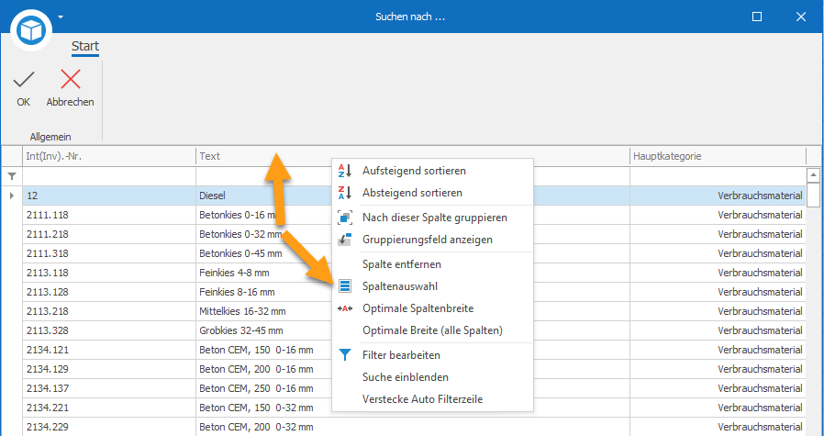The image size is (824, 436).
Task: Click the filter field under Int(Inv).-Nr.
Action: [x=109, y=176]
